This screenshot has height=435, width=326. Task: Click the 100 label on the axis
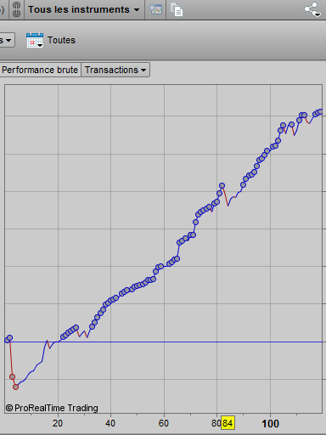(270, 424)
